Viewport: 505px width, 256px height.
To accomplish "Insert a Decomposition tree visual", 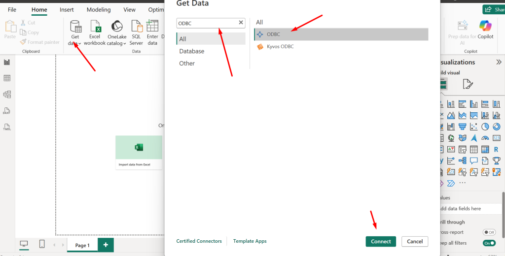I will pyautogui.click(x=462, y=160).
